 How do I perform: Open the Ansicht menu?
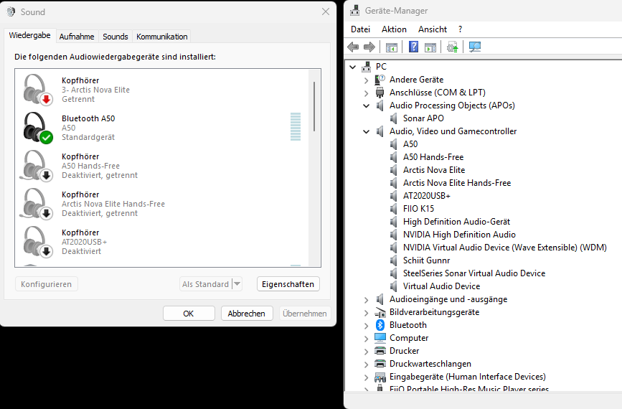point(433,29)
